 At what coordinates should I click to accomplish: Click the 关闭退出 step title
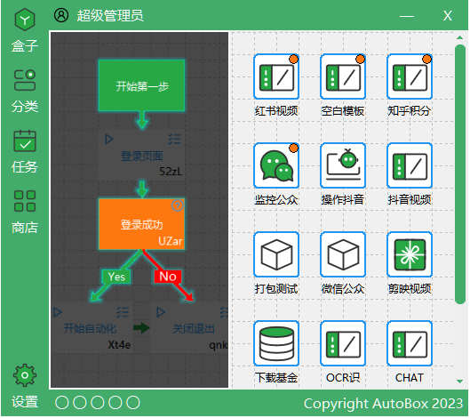tap(194, 329)
